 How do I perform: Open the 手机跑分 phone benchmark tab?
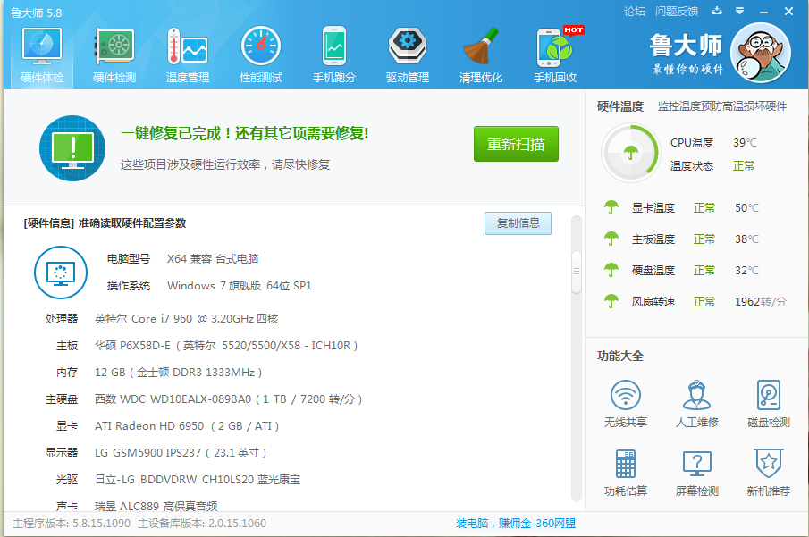(x=334, y=55)
